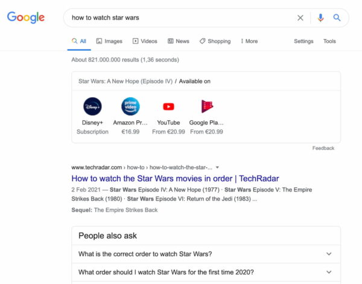Image resolution: width=362 pixels, height=284 pixels.
Task: Click the 'About 821.000.000 results' text
Action: (x=125, y=60)
